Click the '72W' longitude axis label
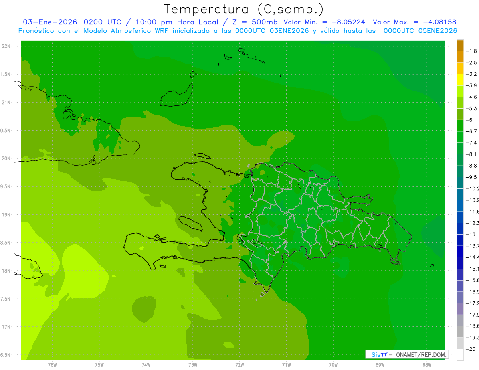Screen dimensions: 479x370 click(x=239, y=365)
